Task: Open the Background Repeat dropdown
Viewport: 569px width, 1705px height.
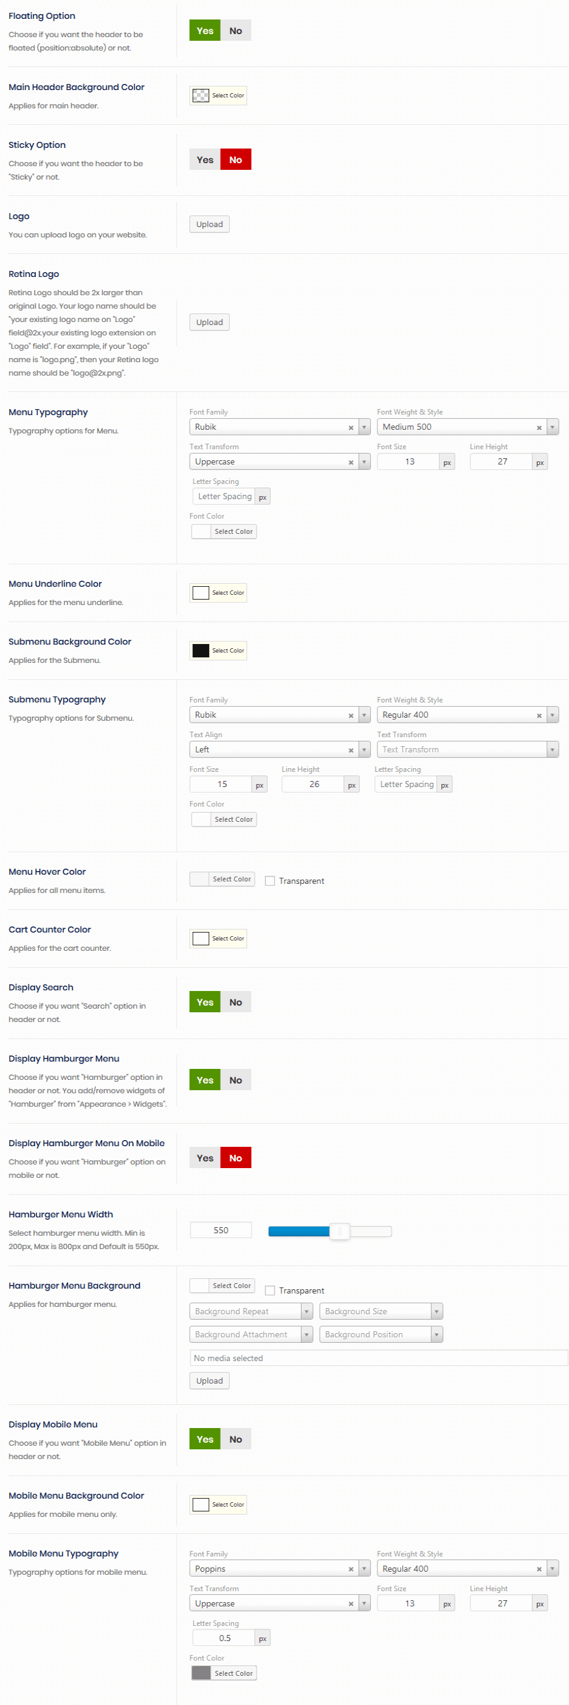Action: (250, 1311)
